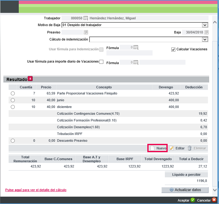Click Aceptar to confirm the finiquito
The image size is (219, 204).
point(186,200)
